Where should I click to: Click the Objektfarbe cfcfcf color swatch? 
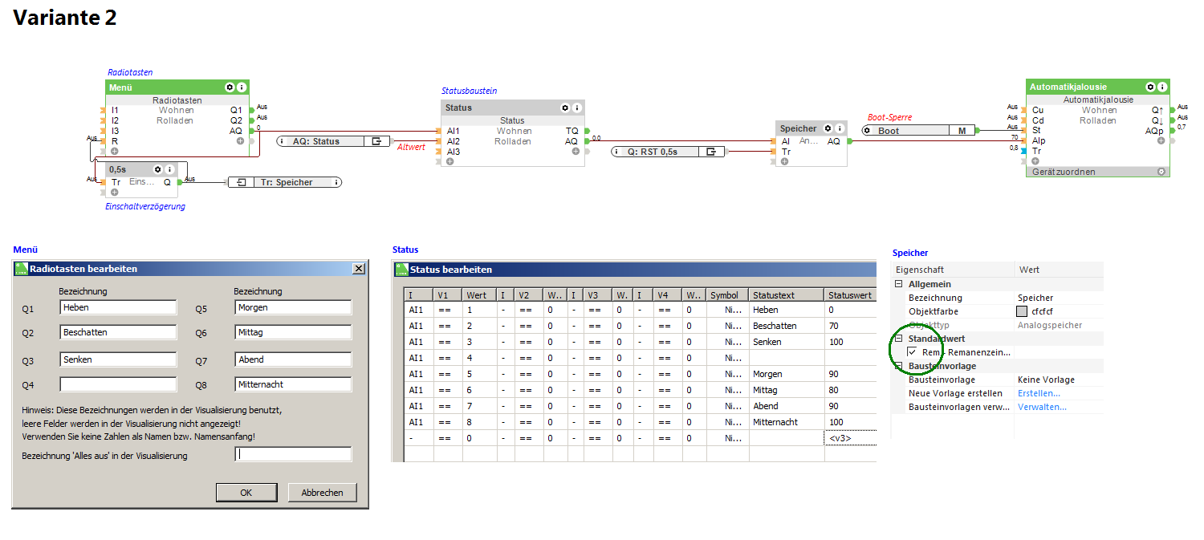[1022, 311]
